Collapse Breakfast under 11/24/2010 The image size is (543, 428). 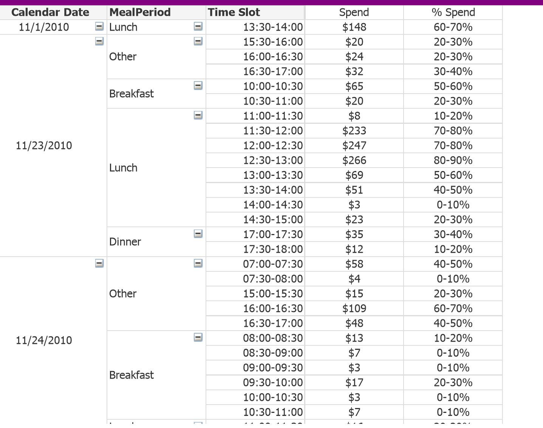pos(198,337)
